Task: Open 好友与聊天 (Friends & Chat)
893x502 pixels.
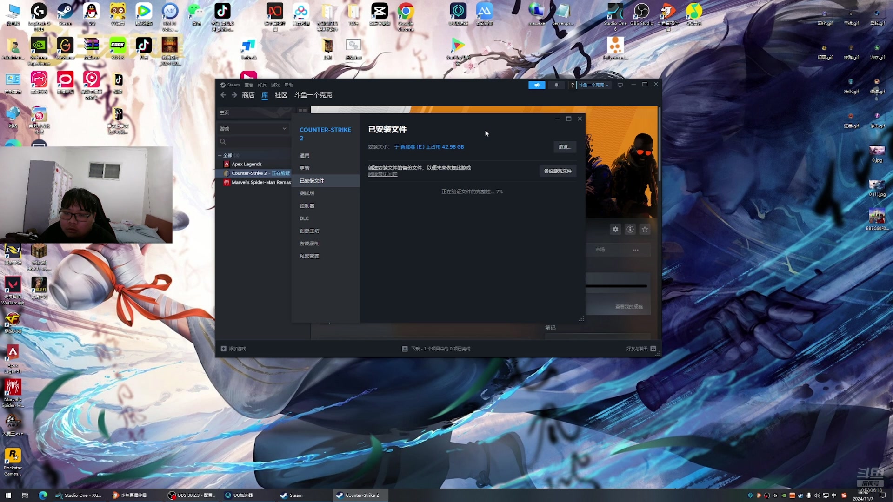Action: (x=641, y=349)
